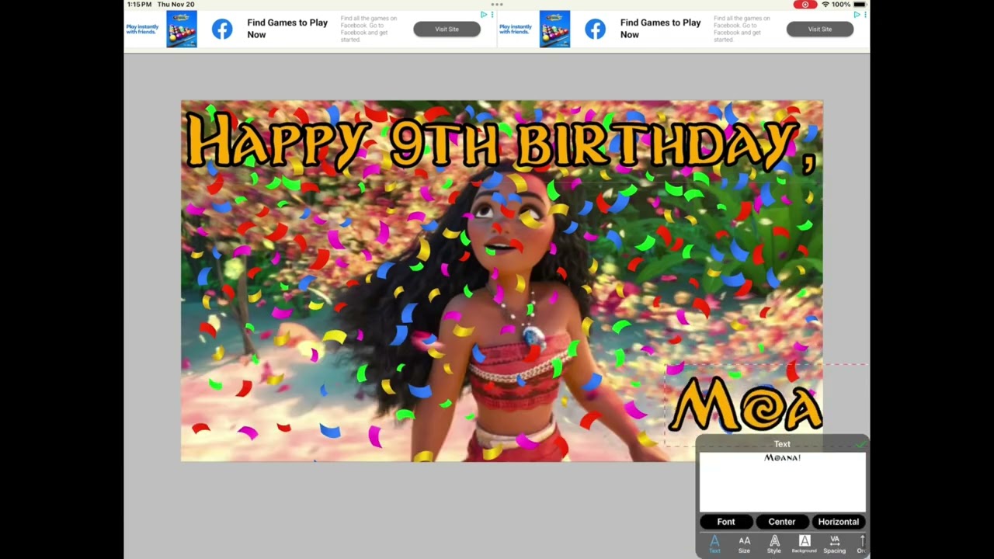Click AdChoices icon on right ad
The width and height of the screenshot is (994, 559).
pyautogui.click(x=857, y=14)
